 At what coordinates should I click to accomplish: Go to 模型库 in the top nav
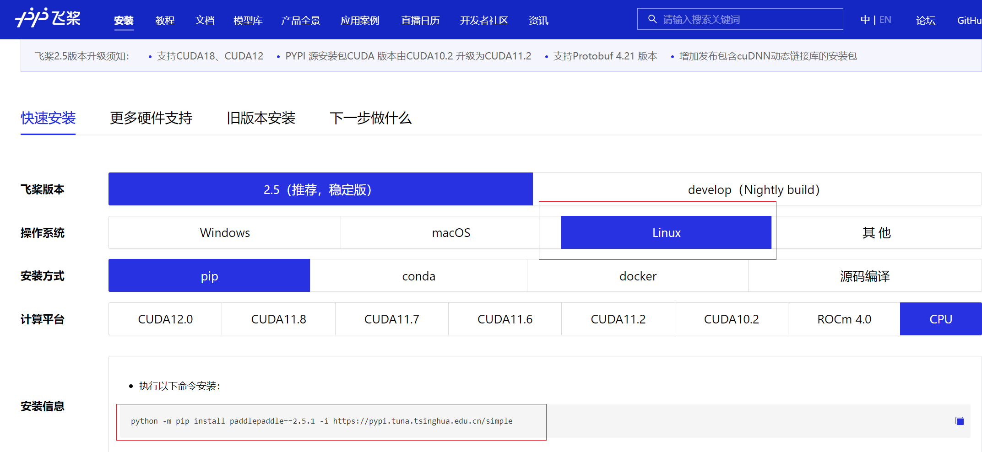pyautogui.click(x=248, y=21)
